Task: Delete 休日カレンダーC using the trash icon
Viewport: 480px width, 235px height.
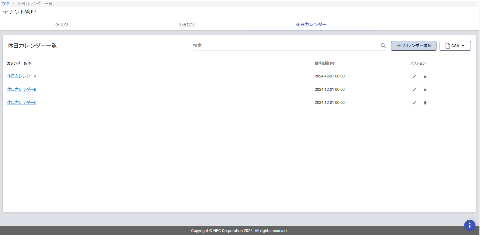Action: pyautogui.click(x=425, y=103)
